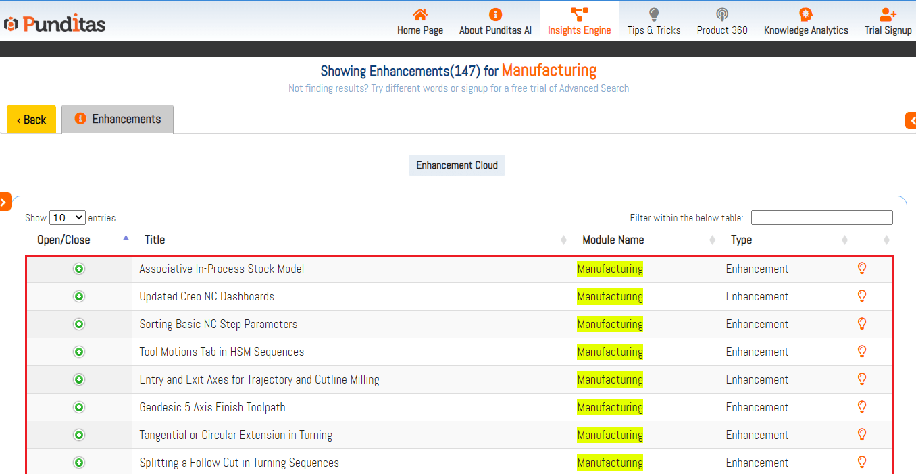
Task: Go to Tips & Tricks section
Action: 653,22
